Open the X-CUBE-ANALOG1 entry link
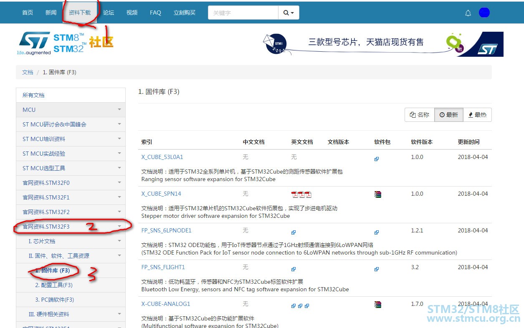Screen dimensions: 524x328 coord(166,304)
